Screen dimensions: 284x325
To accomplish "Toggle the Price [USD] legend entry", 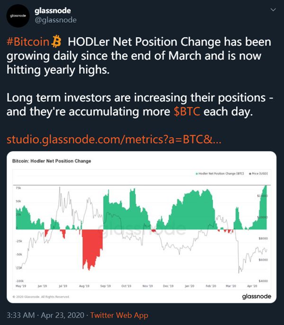I will tap(258, 174).
